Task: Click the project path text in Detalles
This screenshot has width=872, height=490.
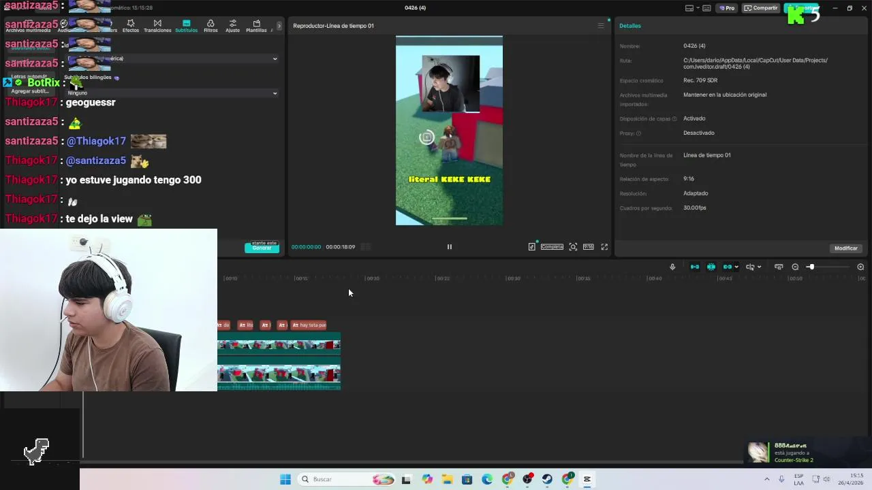Action: point(756,63)
